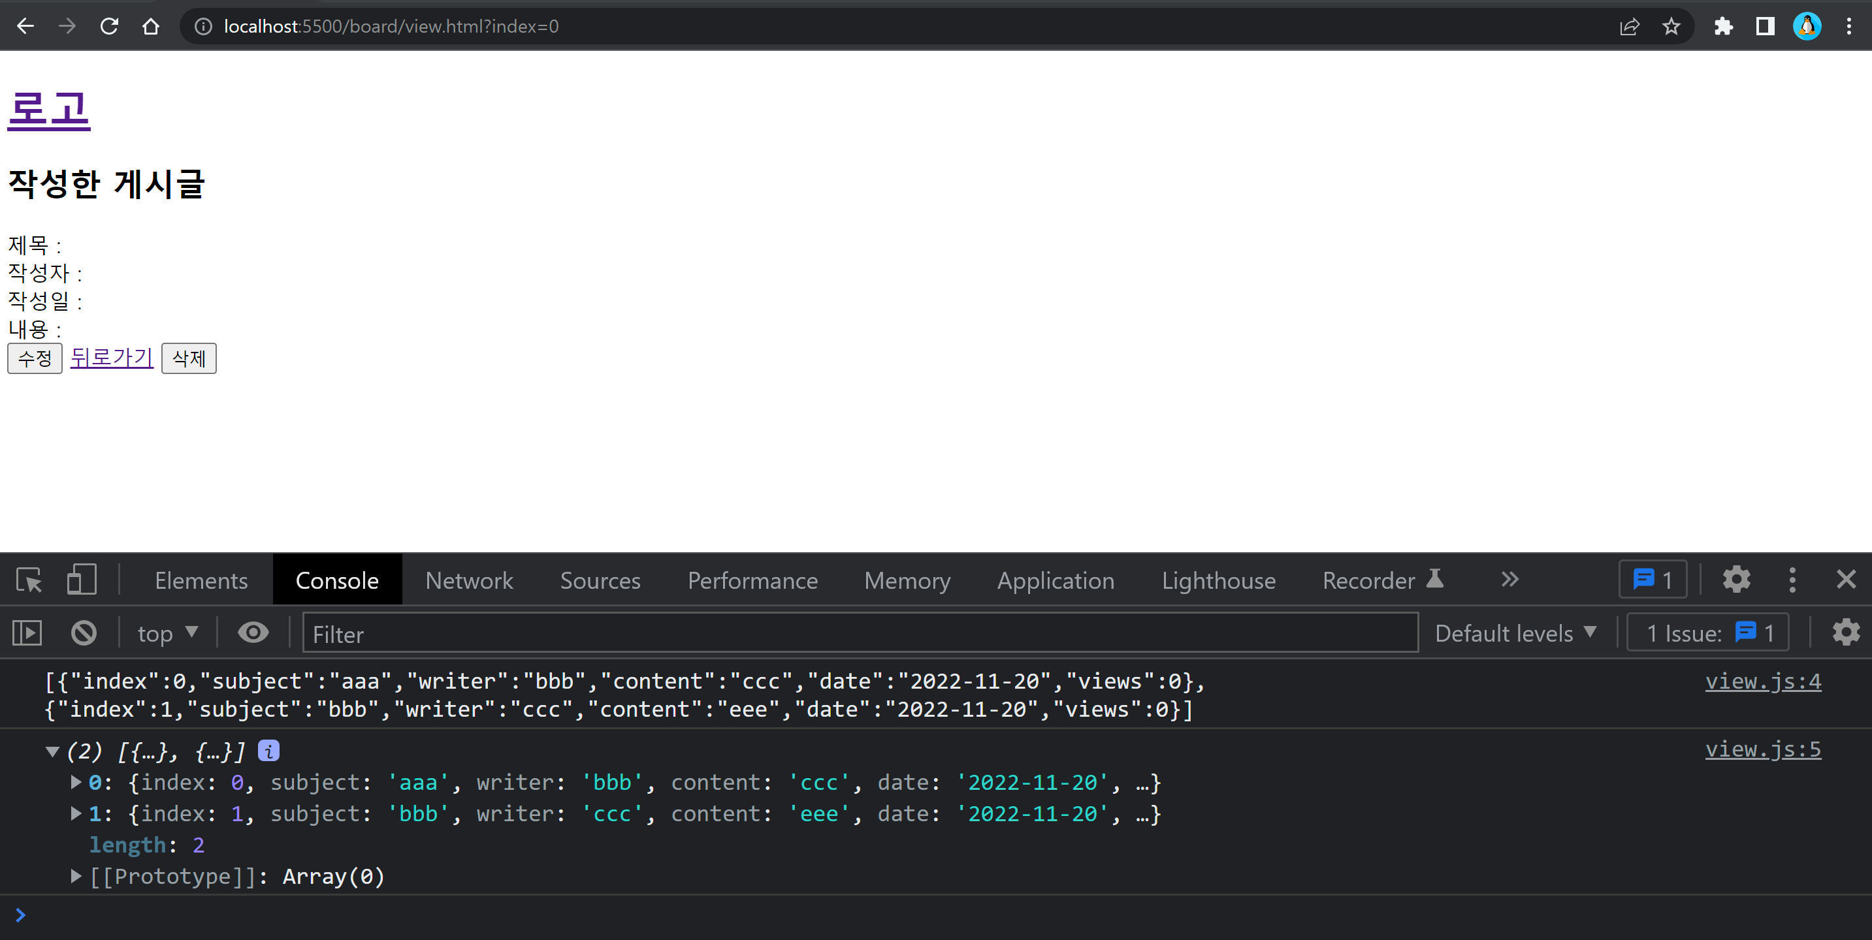Click the 삭제 button
Screen dimensions: 1872x940
(x=188, y=358)
